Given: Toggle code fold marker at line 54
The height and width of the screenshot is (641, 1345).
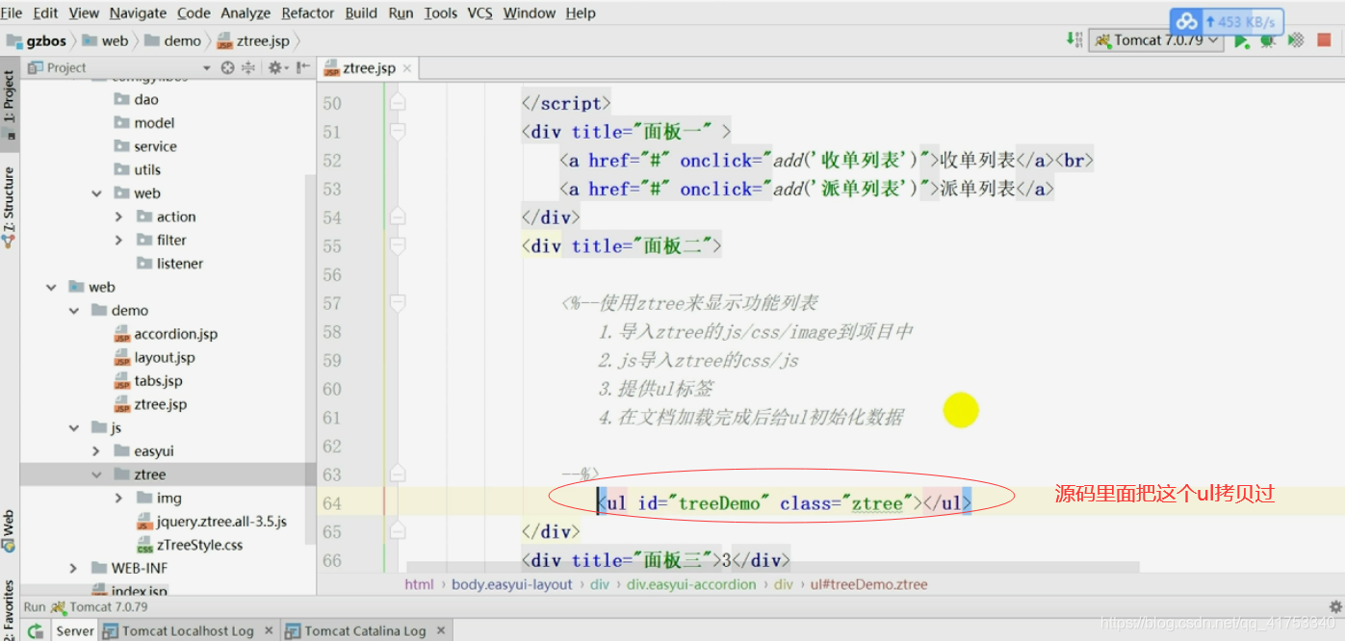Looking at the screenshot, I should 397,218.
